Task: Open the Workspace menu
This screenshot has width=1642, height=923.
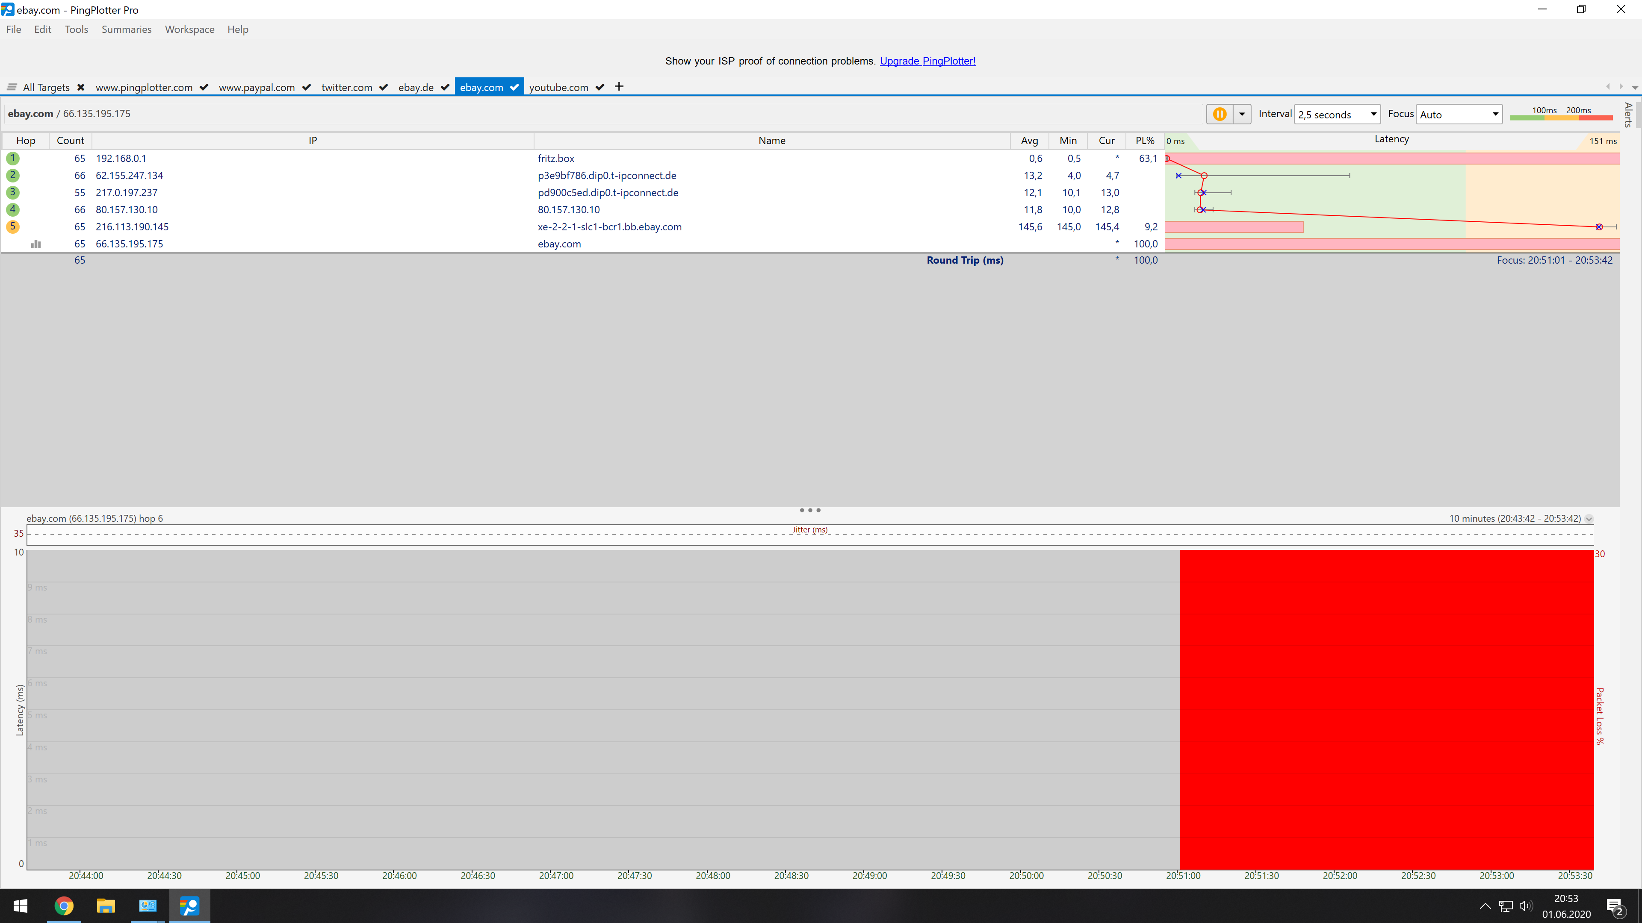Action: coord(189,29)
